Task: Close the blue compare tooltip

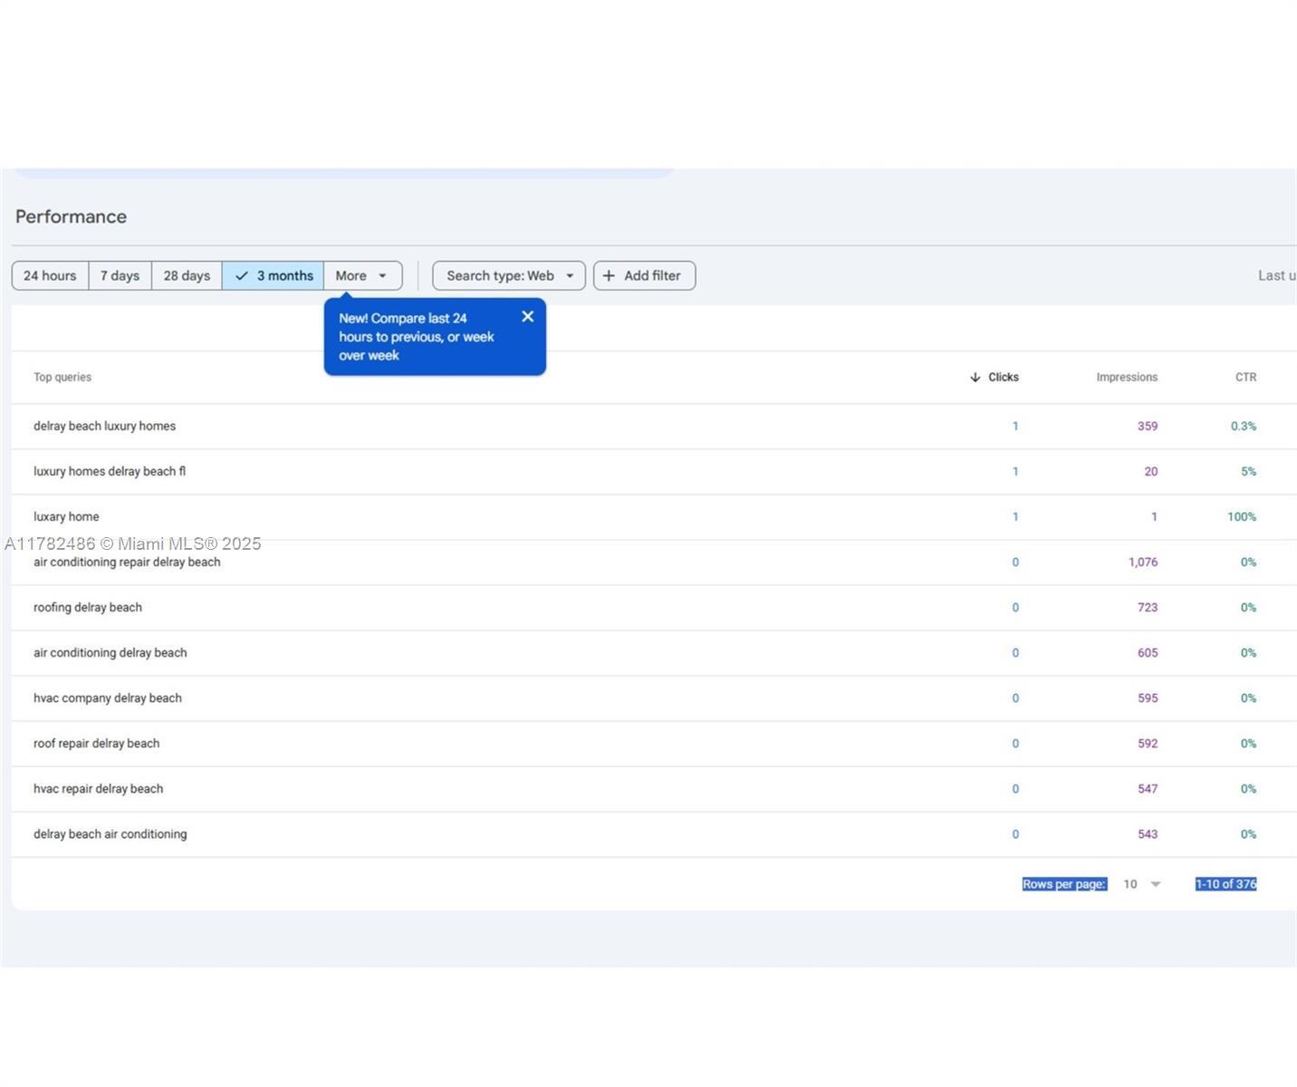Action: tap(527, 317)
